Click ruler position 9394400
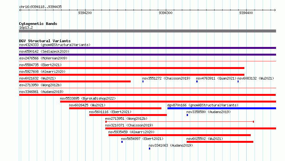This screenshot has height=161, width=285. point(246,13)
